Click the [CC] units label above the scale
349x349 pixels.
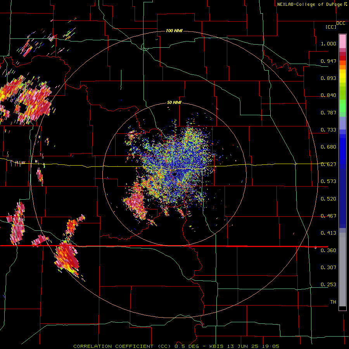pyautogui.click(x=331, y=27)
